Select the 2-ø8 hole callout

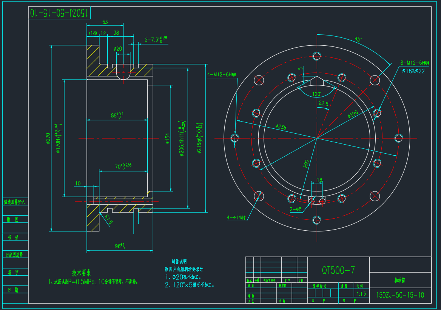pos(296,209)
